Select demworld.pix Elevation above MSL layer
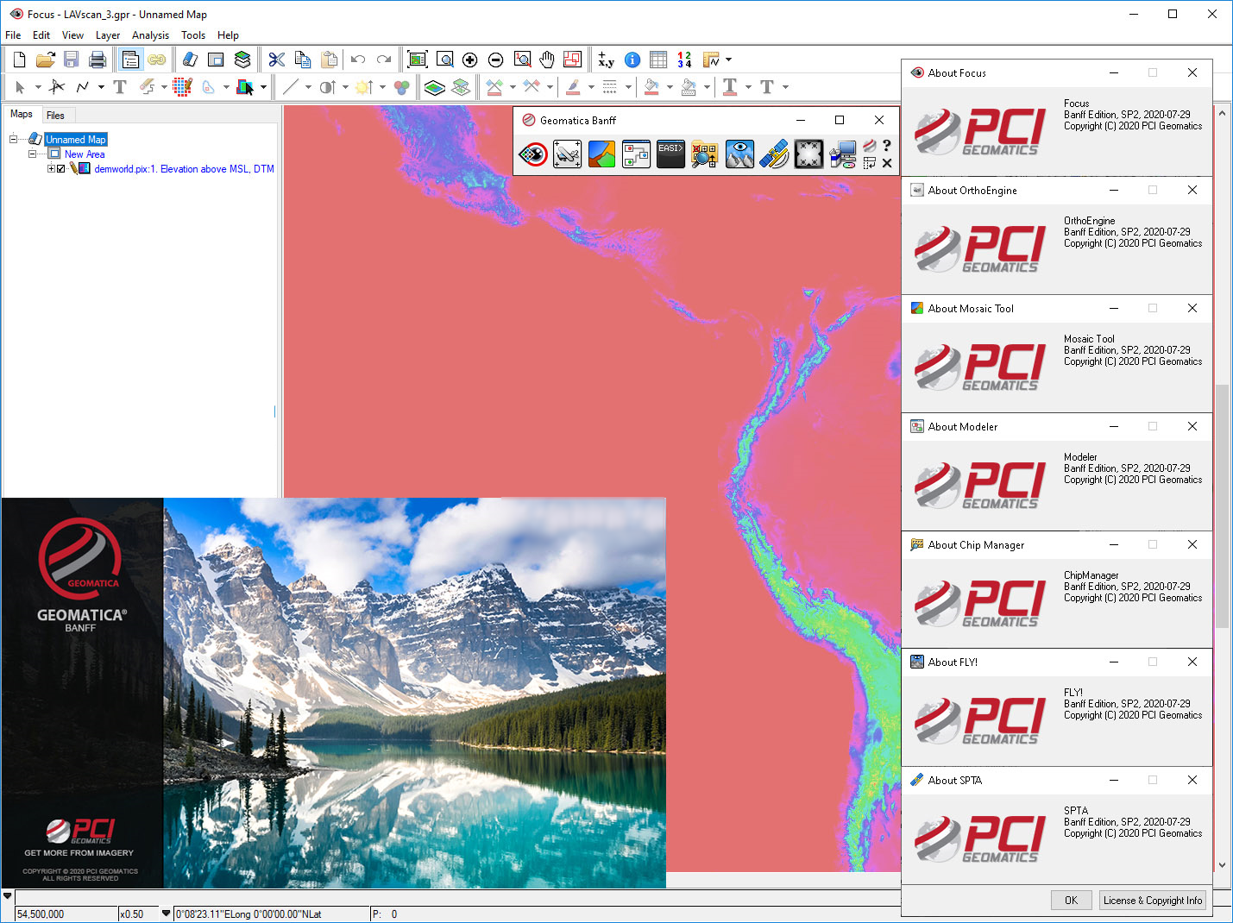Screen dimensions: 1233x923 (184, 169)
